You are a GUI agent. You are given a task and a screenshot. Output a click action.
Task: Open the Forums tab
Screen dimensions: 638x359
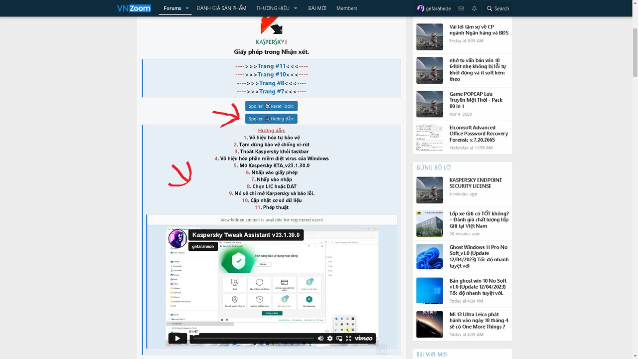coord(172,8)
